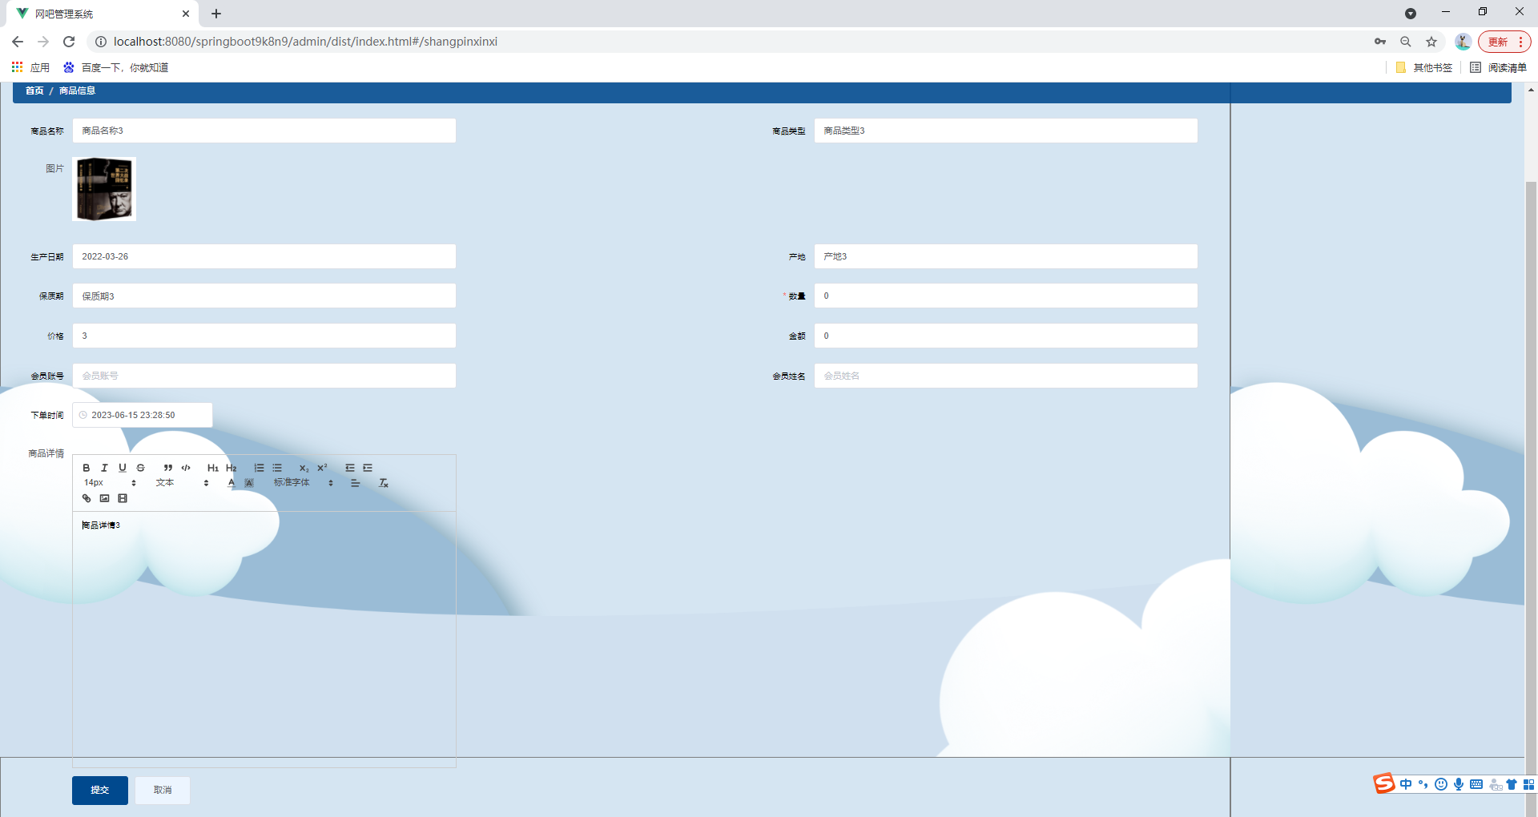The image size is (1538, 817).
Task: Focus the 数量 quantity field
Action: click(1006, 296)
